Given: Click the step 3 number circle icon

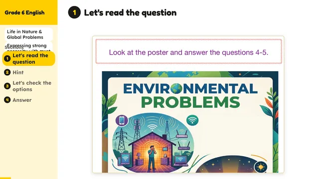Looking at the screenshot, I should (x=7, y=86).
